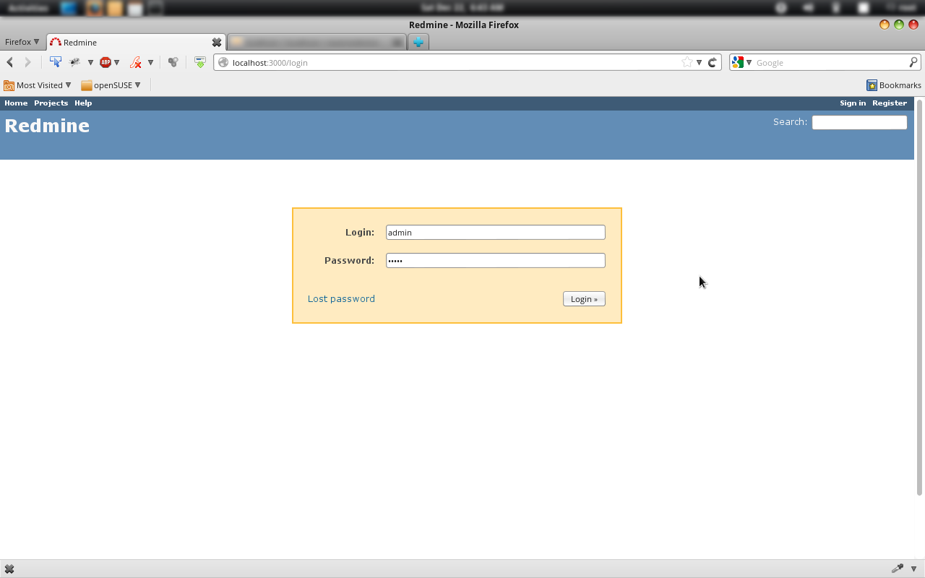Switch to the second blurred tab
This screenshot has height=578, width=925.
(x=317, y=43)
